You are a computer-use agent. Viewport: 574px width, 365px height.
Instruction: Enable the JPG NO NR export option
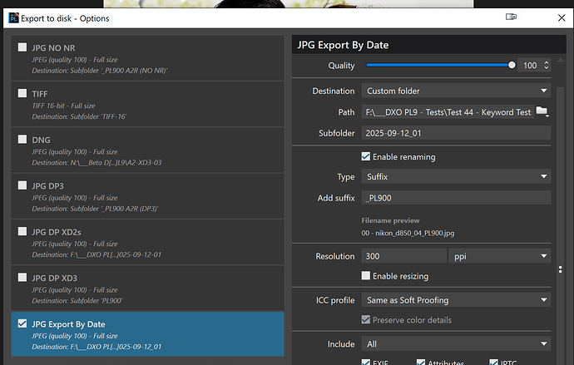[22, 47]
